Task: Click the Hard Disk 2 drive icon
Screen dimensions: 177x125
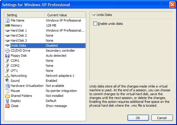Action: 7,35
